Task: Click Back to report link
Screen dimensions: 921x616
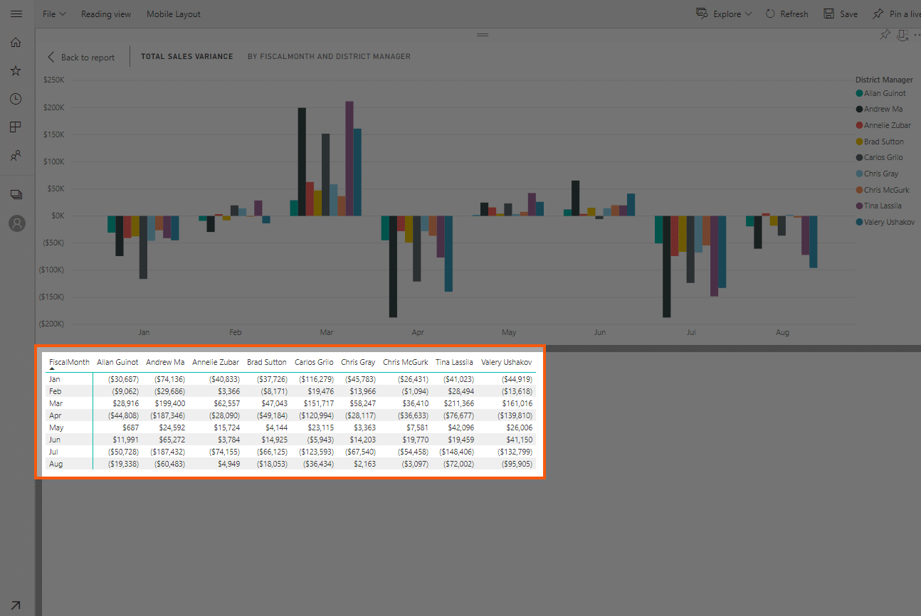Action: pos(81,57)
